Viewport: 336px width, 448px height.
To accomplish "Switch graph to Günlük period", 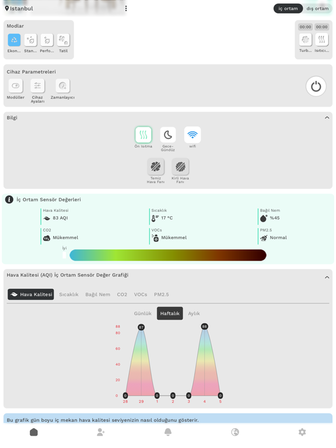I will coord(143,313).
